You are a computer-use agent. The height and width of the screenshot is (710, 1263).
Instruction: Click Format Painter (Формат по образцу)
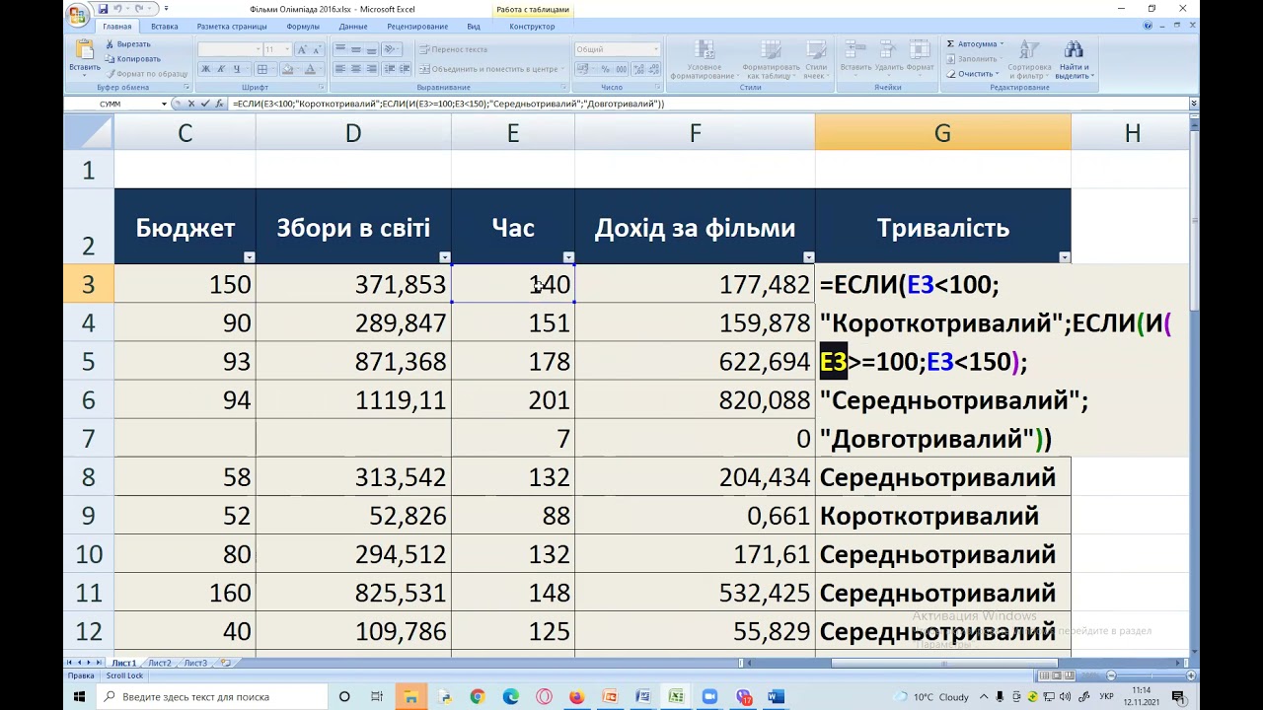(145, 73)
